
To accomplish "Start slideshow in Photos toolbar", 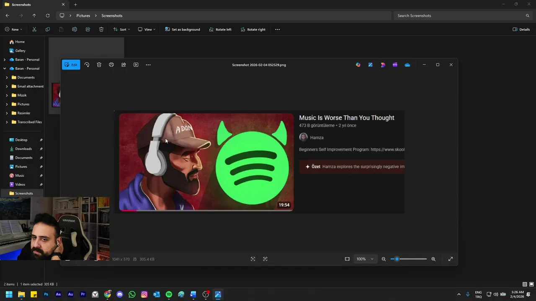I will 136,65.
